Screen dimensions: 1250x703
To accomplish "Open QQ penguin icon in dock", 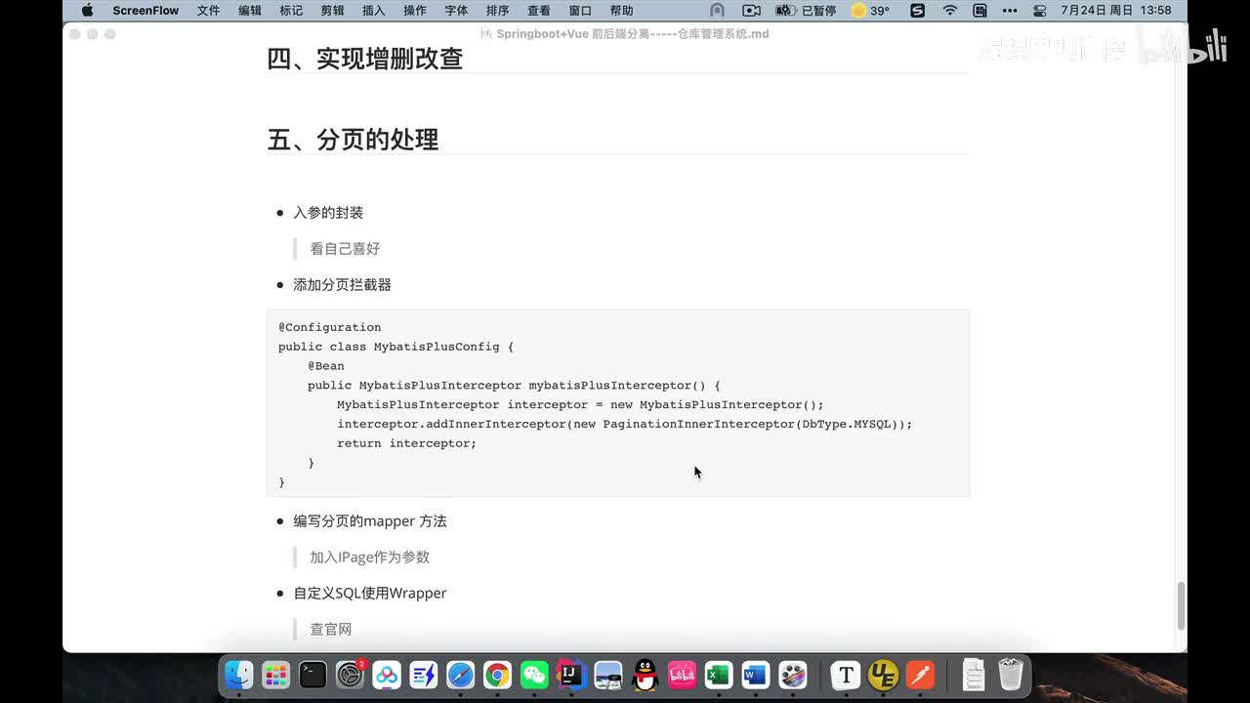I will (646, 675).
